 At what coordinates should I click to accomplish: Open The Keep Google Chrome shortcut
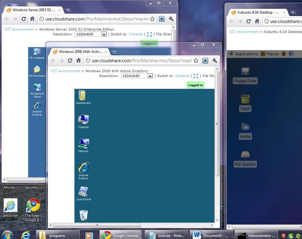pyautogui.click(x=33, y=210)
